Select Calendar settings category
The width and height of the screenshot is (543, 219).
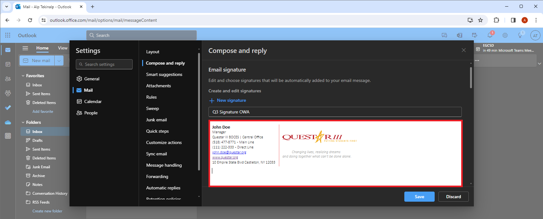89,101
